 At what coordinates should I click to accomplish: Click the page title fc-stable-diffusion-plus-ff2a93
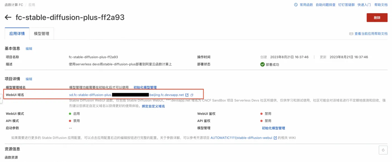[x=70, y=18]
